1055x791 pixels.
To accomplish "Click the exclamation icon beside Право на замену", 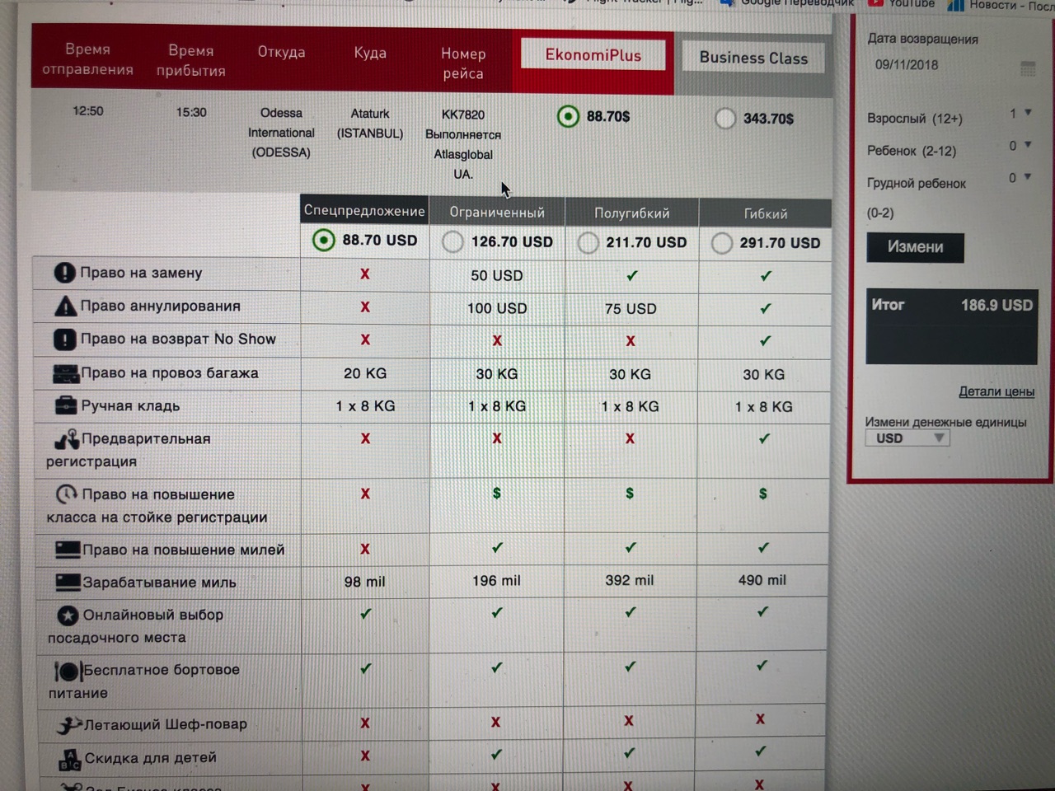I will (x=65, y=273).
